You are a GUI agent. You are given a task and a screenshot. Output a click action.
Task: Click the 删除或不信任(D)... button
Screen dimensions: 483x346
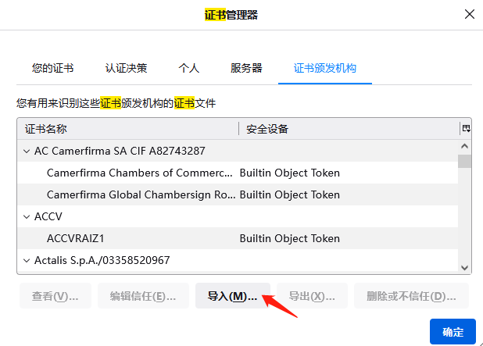coord(411,296)
